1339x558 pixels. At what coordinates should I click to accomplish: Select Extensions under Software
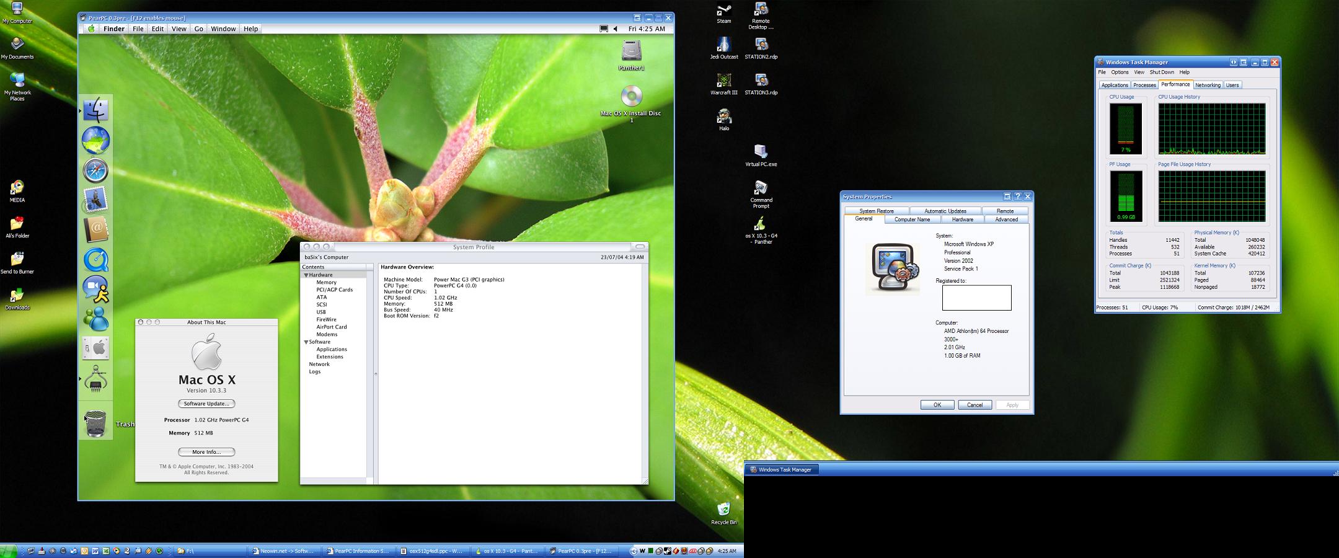[330, 357]
